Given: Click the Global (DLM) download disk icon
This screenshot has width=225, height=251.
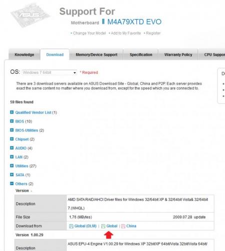Looking at the screenshot, I should click(x=71, y=226).
